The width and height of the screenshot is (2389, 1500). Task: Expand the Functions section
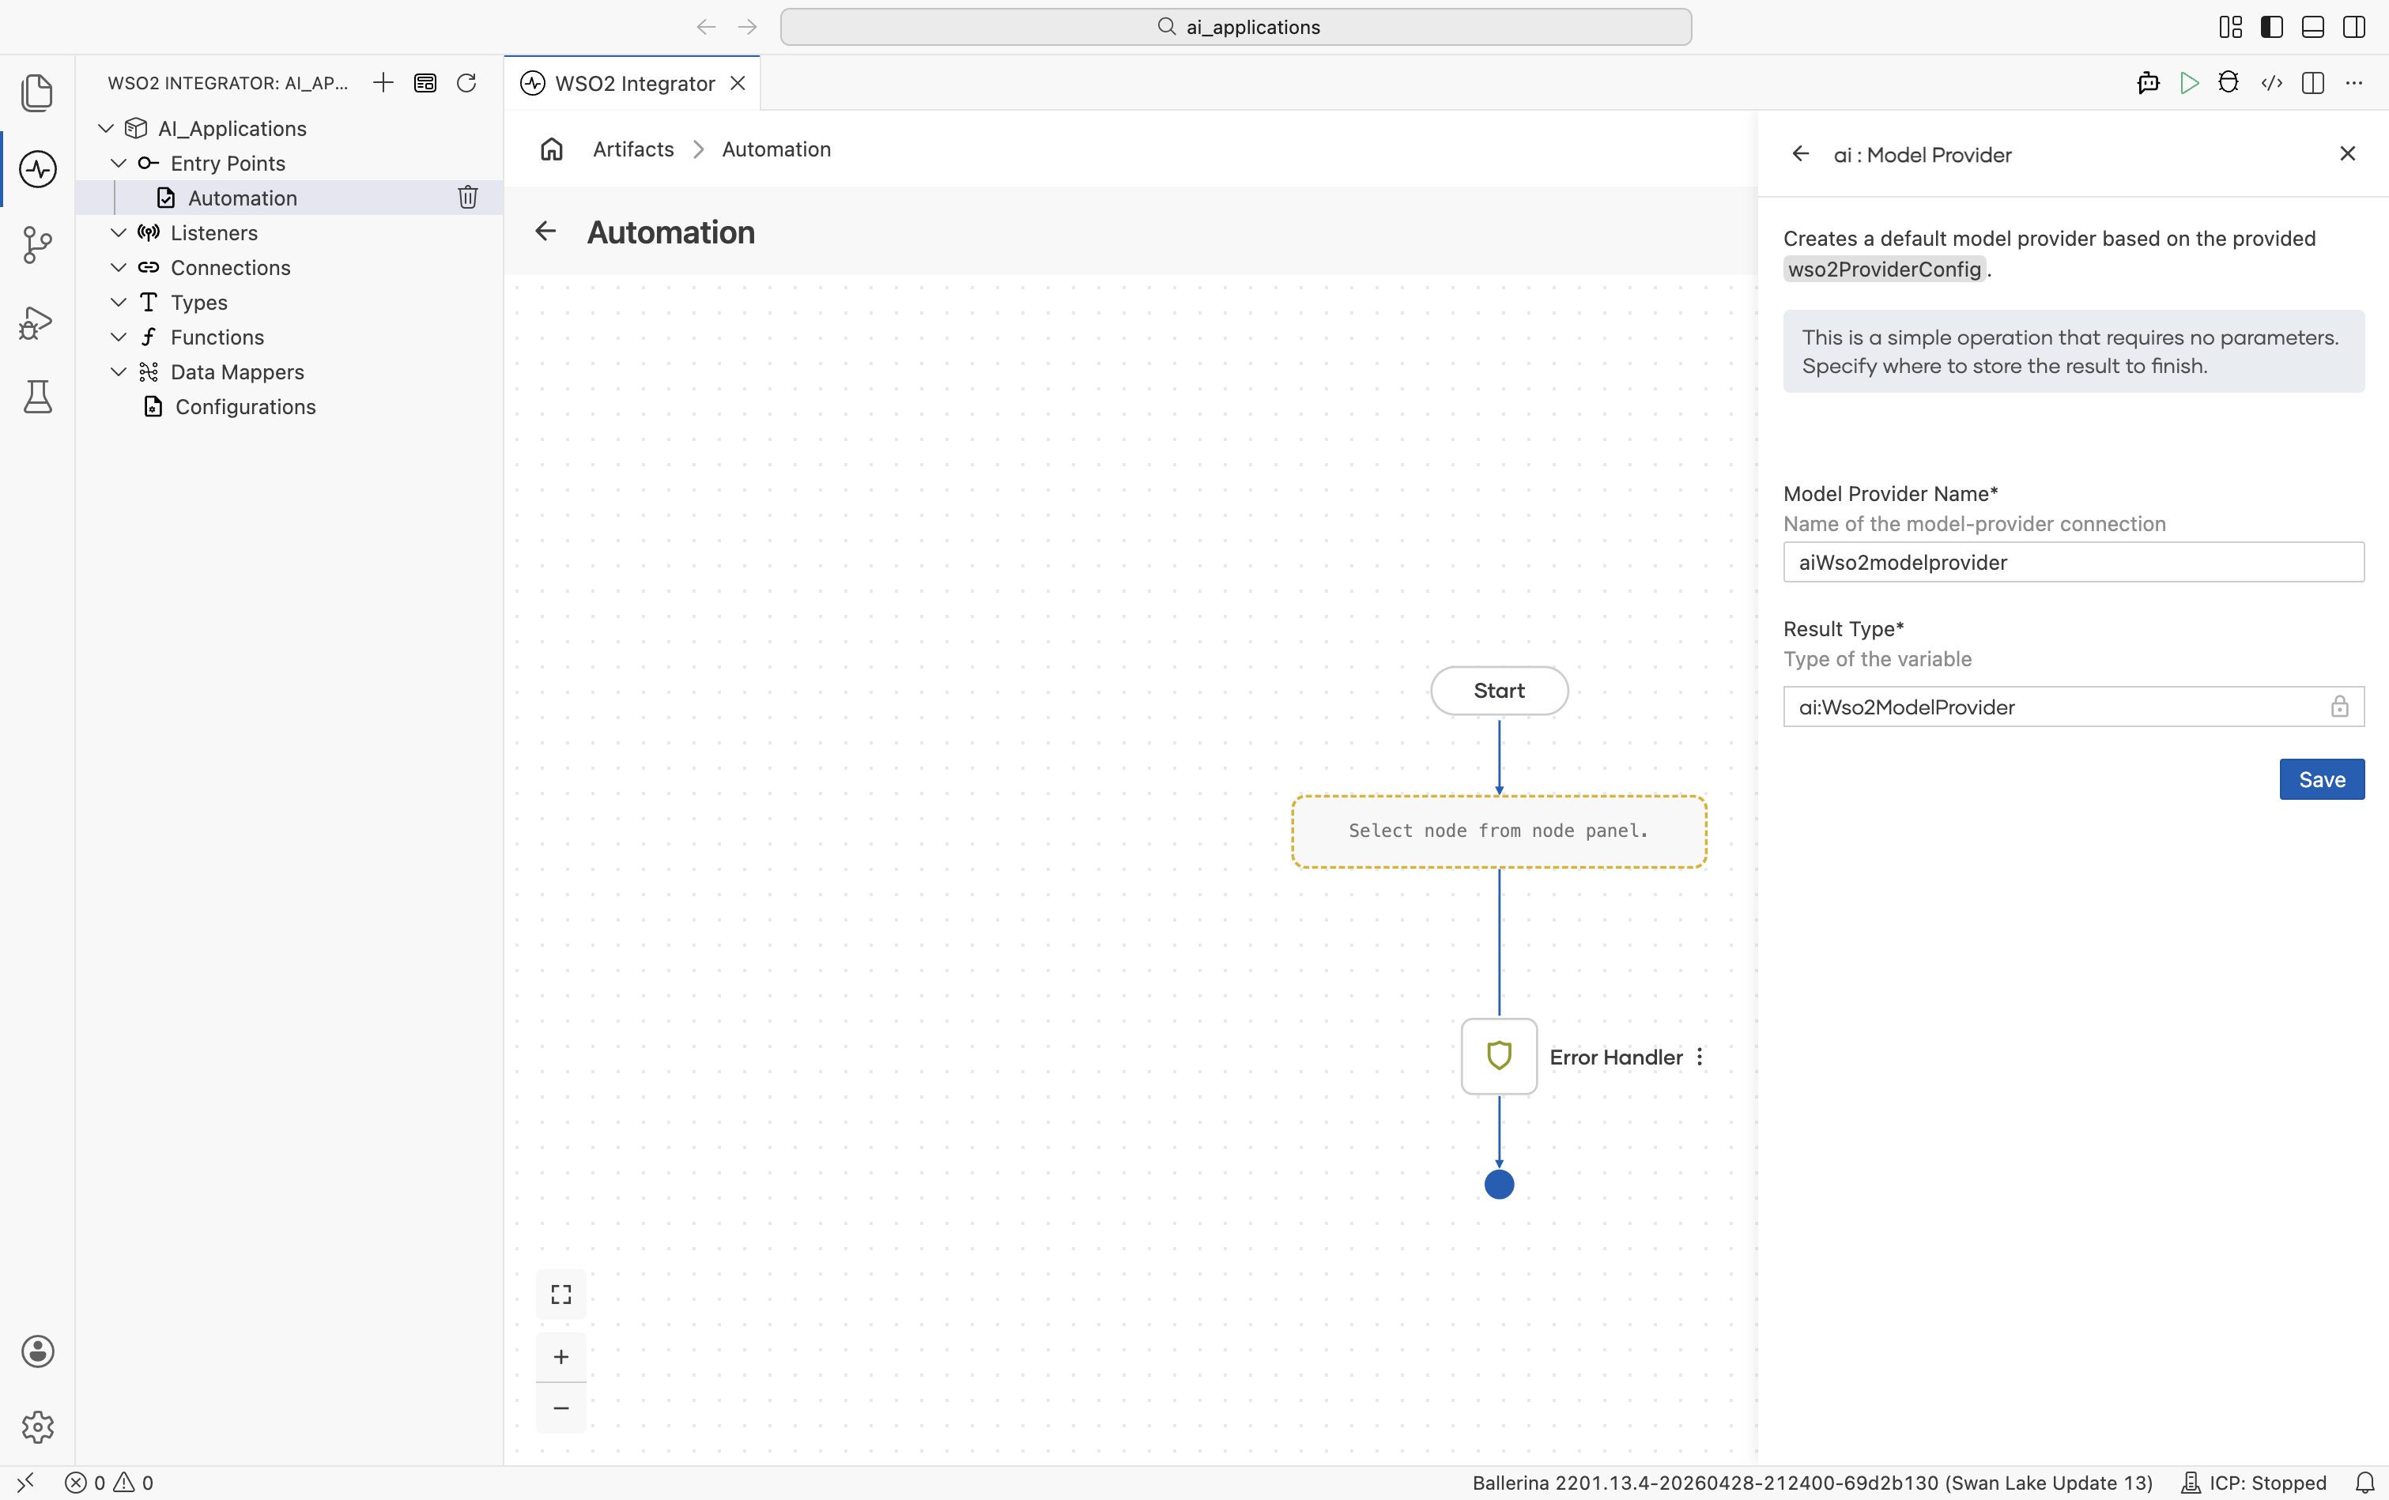point(118,337)
